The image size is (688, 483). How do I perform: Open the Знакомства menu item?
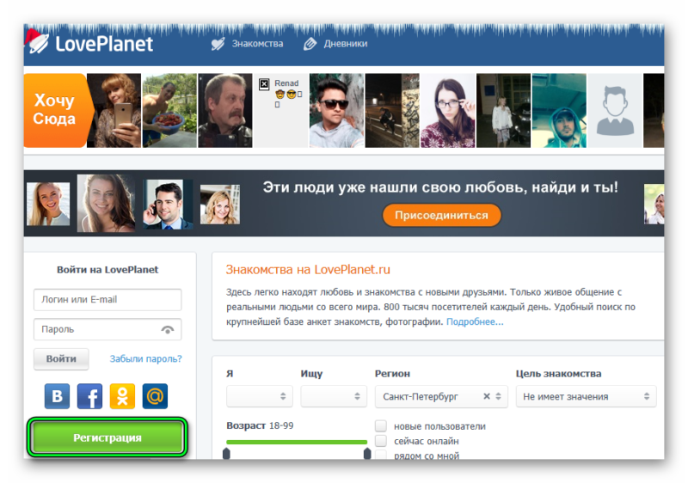249,44
